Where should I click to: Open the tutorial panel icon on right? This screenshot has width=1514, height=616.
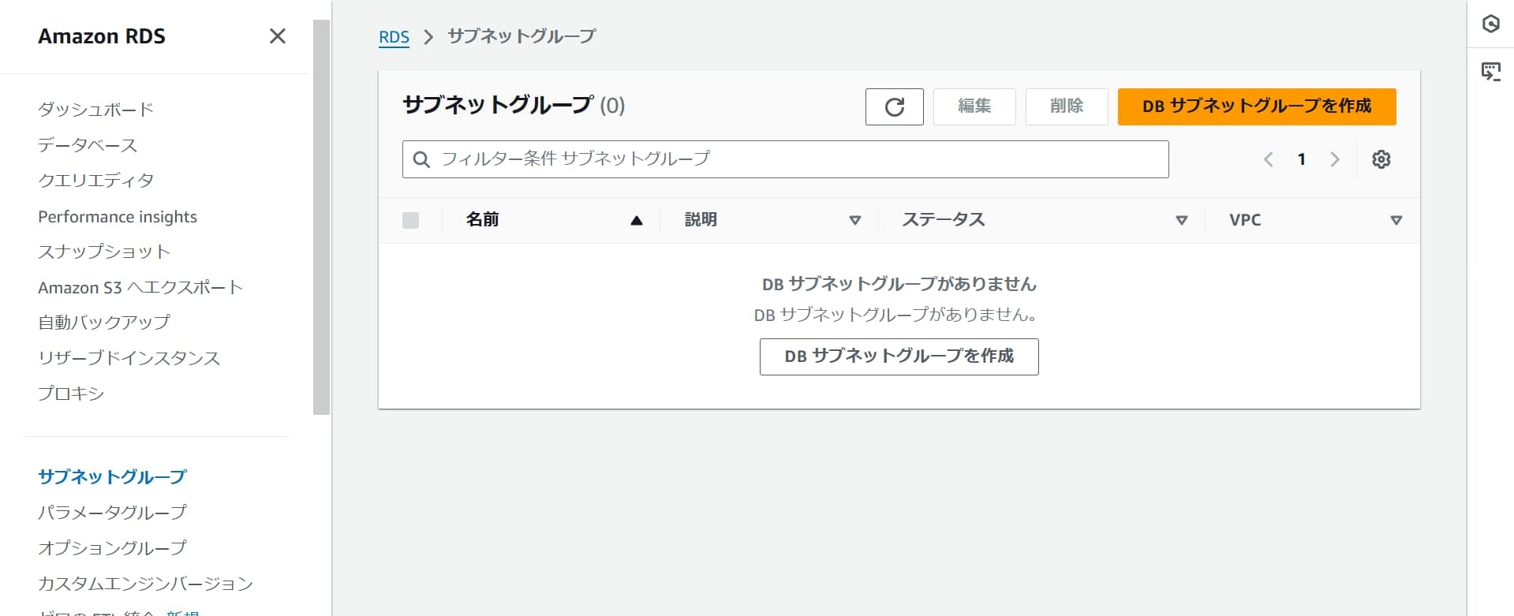[1490, 72]
